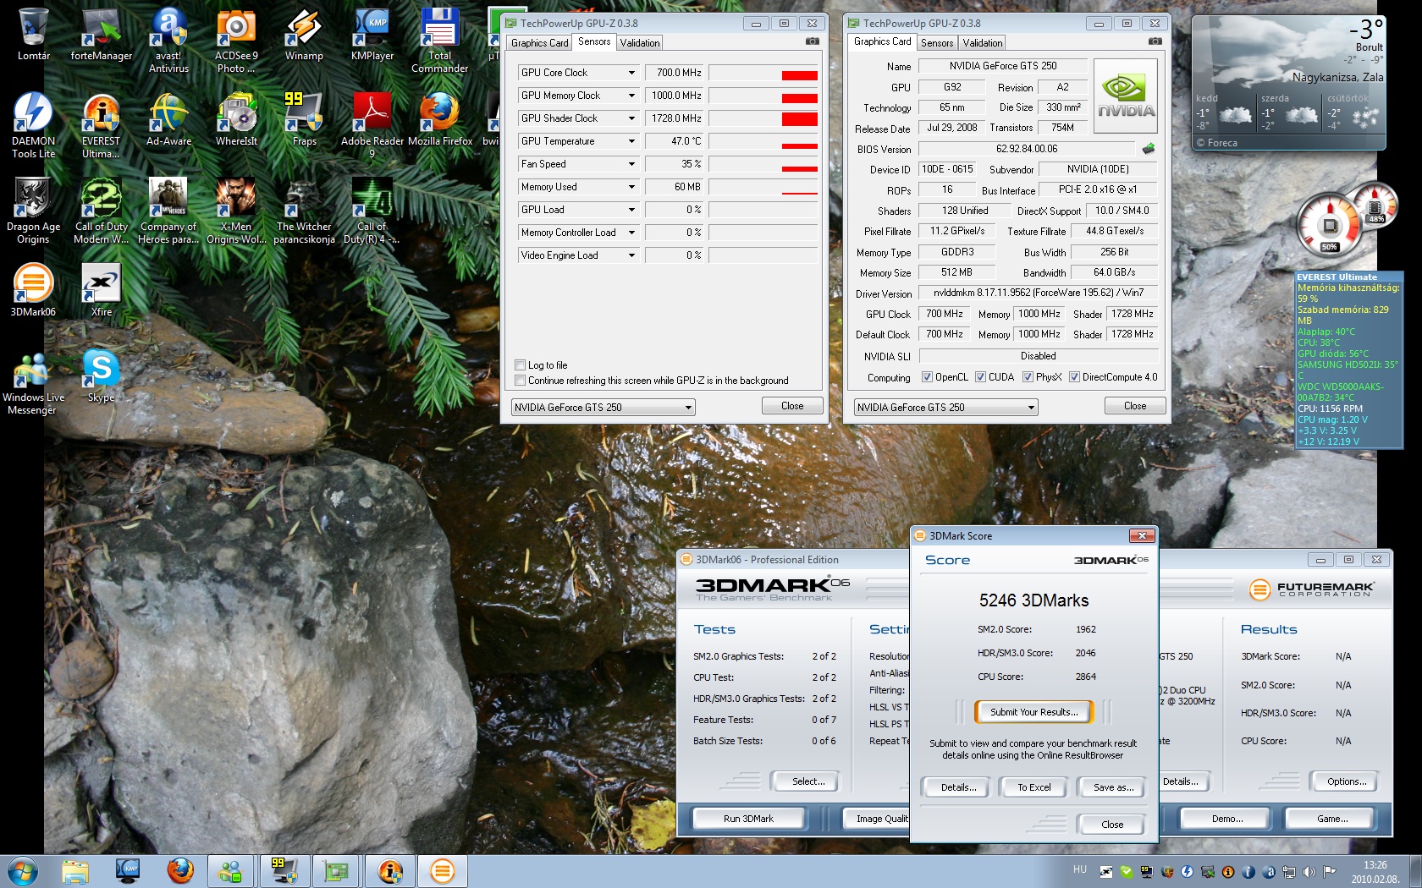Launch forteManager from desktop
Screen dimensions: 1422x888
click(x=102, y=35)
